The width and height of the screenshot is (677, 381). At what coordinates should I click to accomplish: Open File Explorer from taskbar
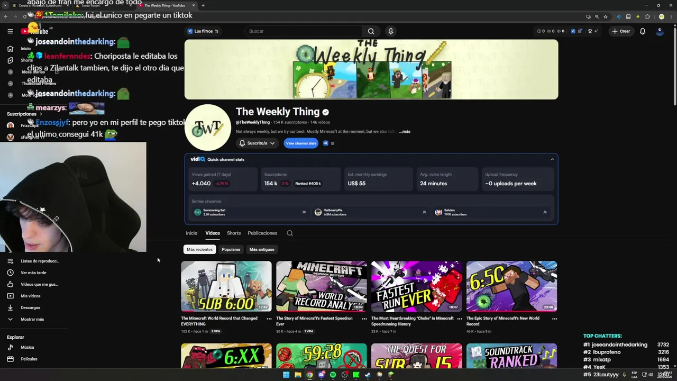298,375
